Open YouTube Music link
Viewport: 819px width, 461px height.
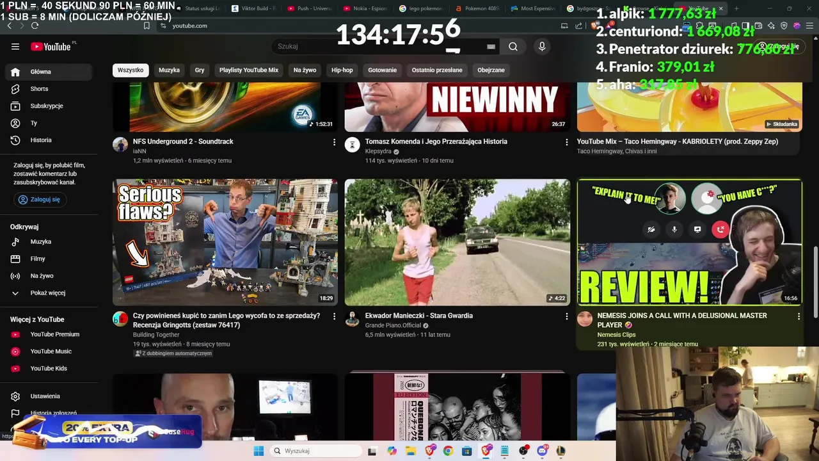pos(51,352)
